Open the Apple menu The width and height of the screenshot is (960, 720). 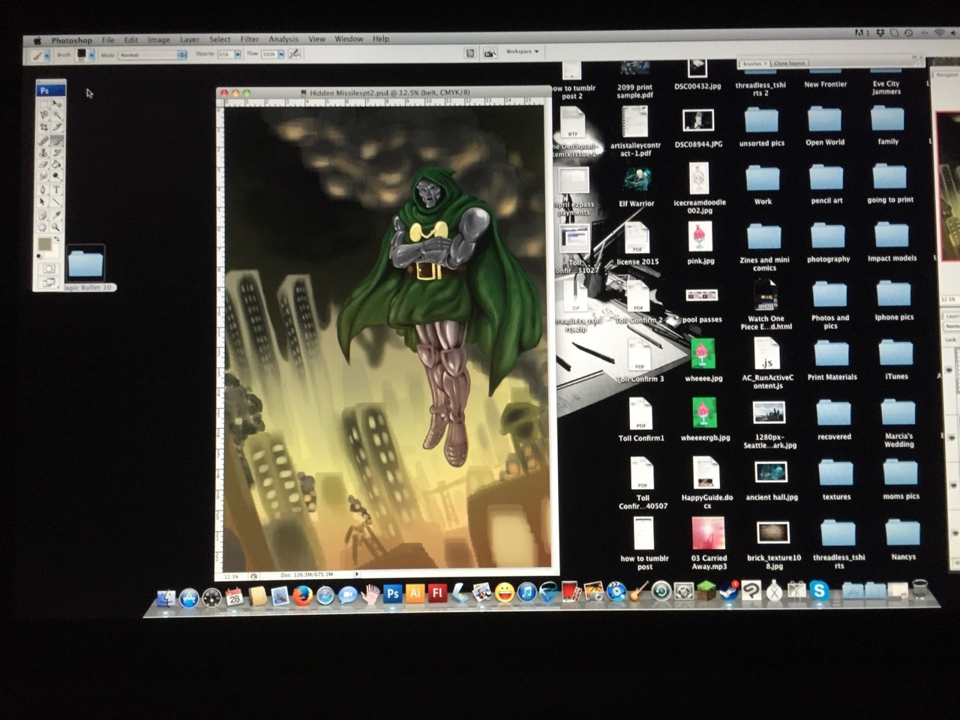coord(37,40)
